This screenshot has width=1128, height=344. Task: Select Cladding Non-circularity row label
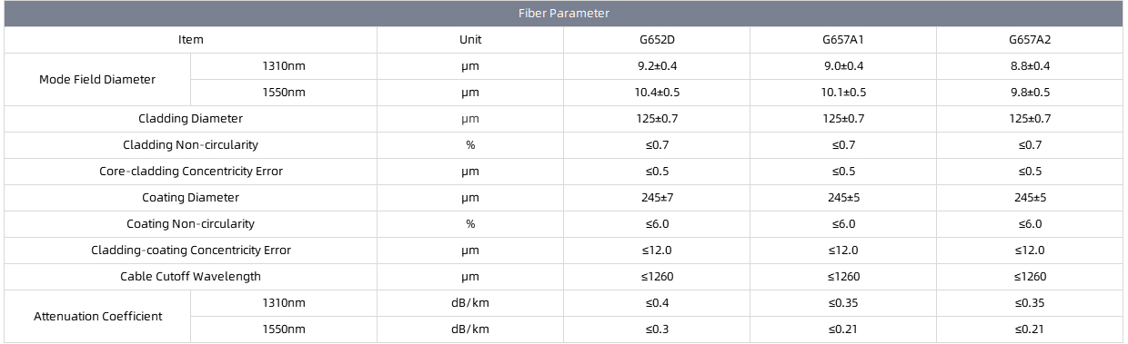click(x=191, y=145)
